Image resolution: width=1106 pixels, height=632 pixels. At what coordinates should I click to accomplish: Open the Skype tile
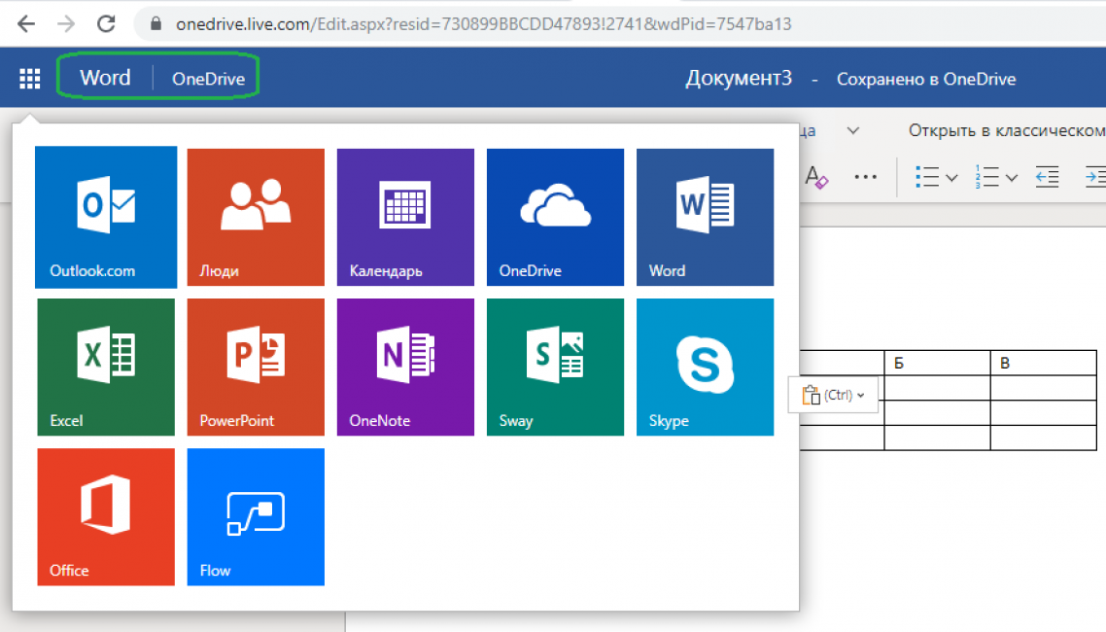pyautogui.click(x=705, y=367)
